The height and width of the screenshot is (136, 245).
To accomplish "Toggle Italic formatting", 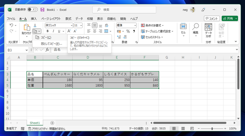I will coord(53,31).
